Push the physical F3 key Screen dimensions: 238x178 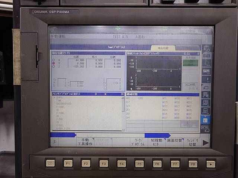104,164
